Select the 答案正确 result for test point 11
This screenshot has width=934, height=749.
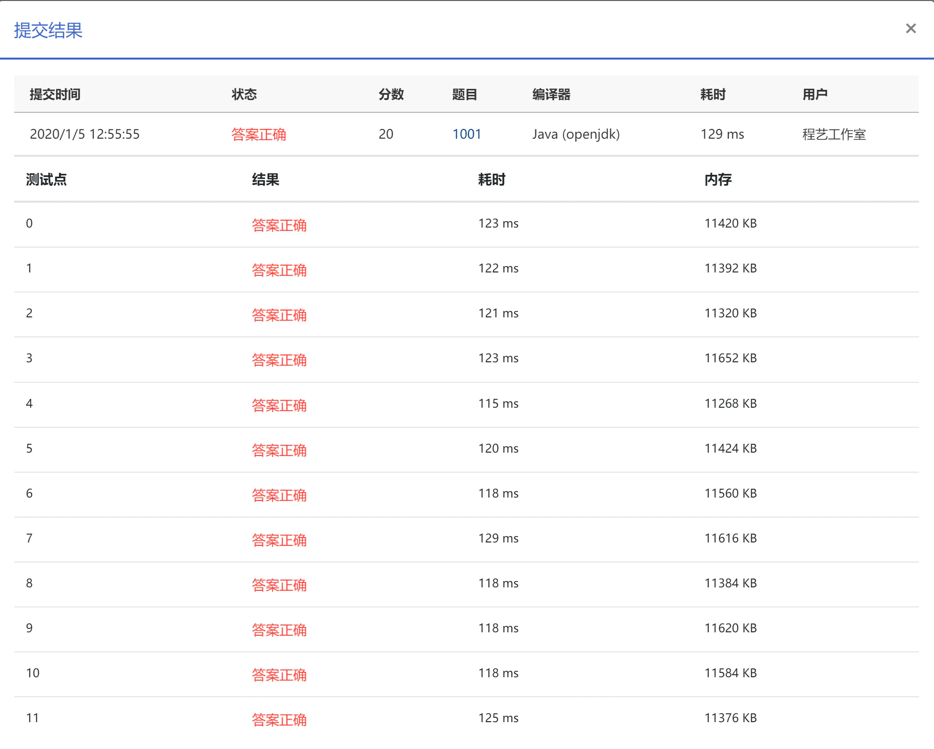pos(279,719)
